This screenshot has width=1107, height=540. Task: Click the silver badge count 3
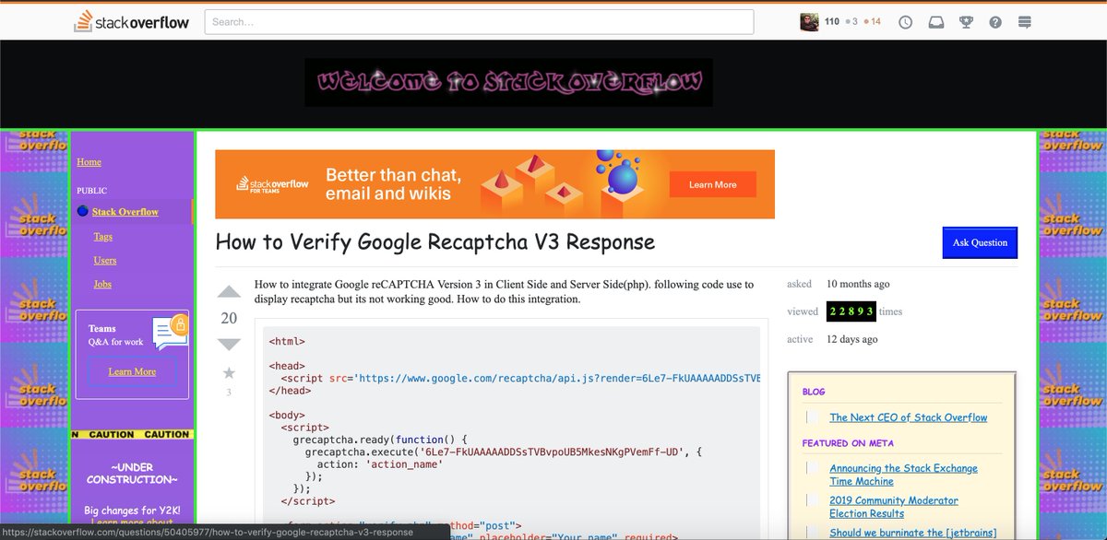coord(854,21)
